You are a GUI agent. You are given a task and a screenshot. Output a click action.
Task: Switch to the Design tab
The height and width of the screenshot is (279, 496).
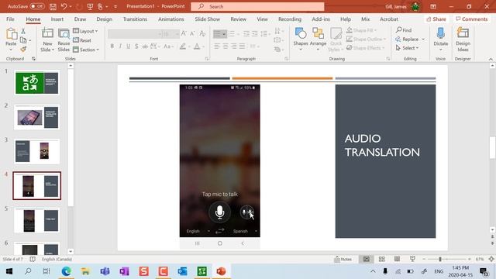pos(105,19)
